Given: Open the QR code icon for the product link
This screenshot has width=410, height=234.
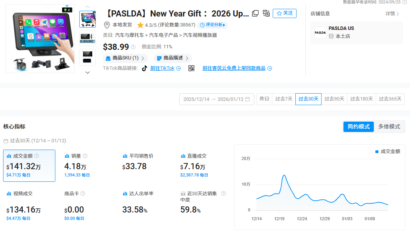Looking at the screenshot, I should 191,68.
